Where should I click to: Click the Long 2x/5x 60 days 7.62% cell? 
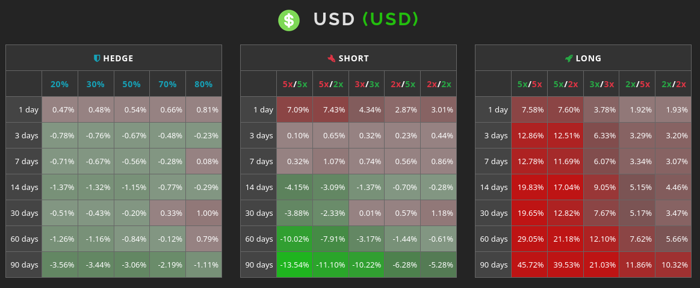[x=637, y=239]
